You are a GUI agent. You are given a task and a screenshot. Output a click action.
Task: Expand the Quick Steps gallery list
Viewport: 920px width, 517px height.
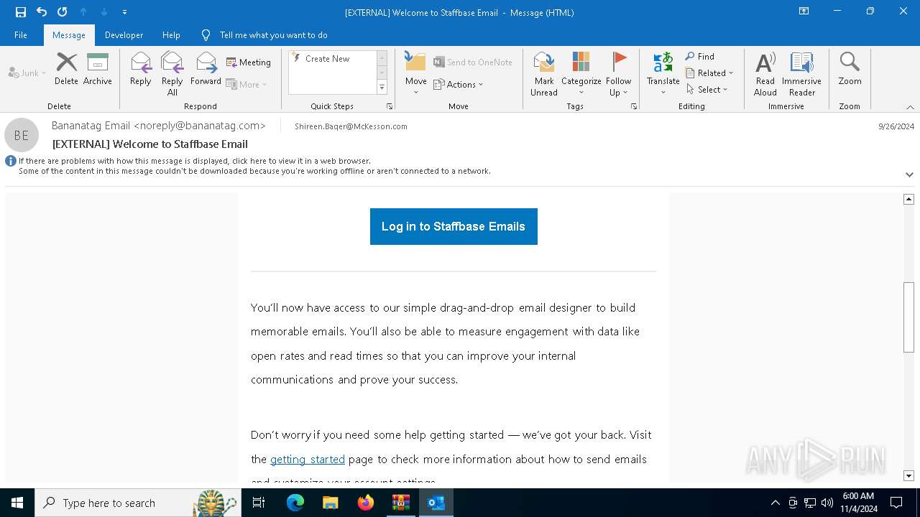382,88
